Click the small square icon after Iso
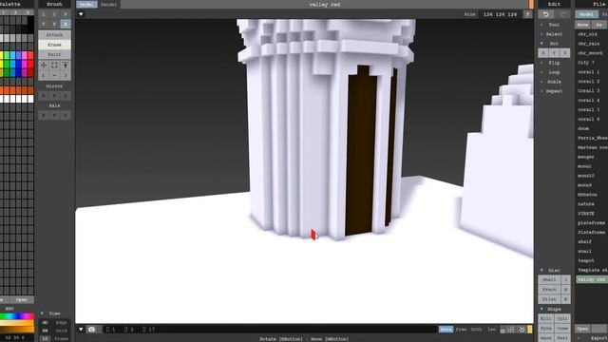Viewport: 608px width, 342px height. pos(503,330)
